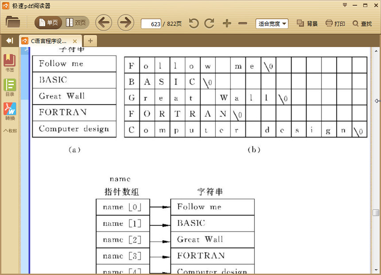Click the 打印 print button
This screenshot has width=381, height=275.
(335, 24)
